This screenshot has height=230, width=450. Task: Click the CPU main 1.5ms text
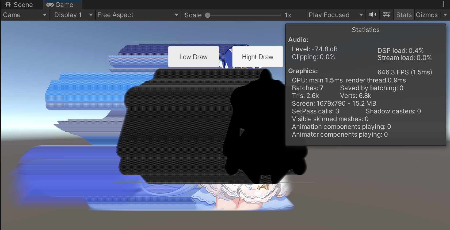point(317,80)
